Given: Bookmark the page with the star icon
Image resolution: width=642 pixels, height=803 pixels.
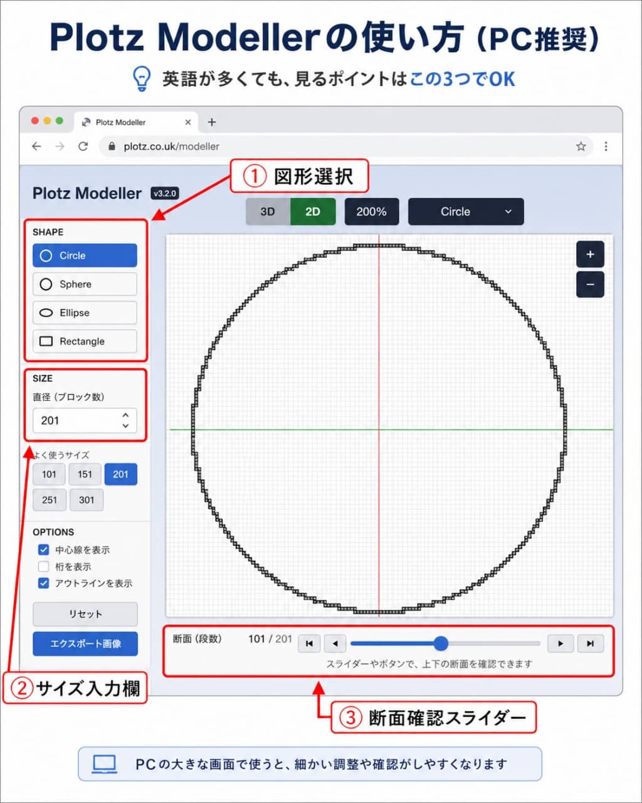Looking at the screenshot, I should pyautogui.click(x=581, y=146).
